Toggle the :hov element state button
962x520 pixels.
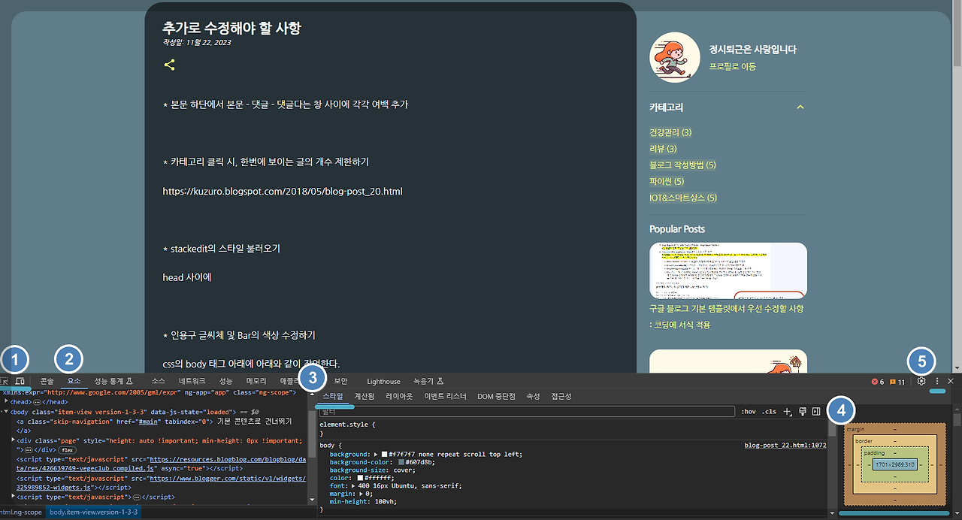pos(749,411)
